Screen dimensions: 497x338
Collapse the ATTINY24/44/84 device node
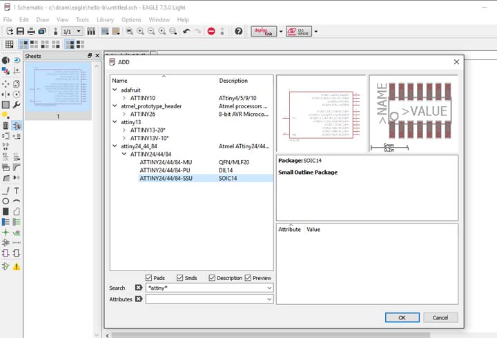tap(124, 154)
